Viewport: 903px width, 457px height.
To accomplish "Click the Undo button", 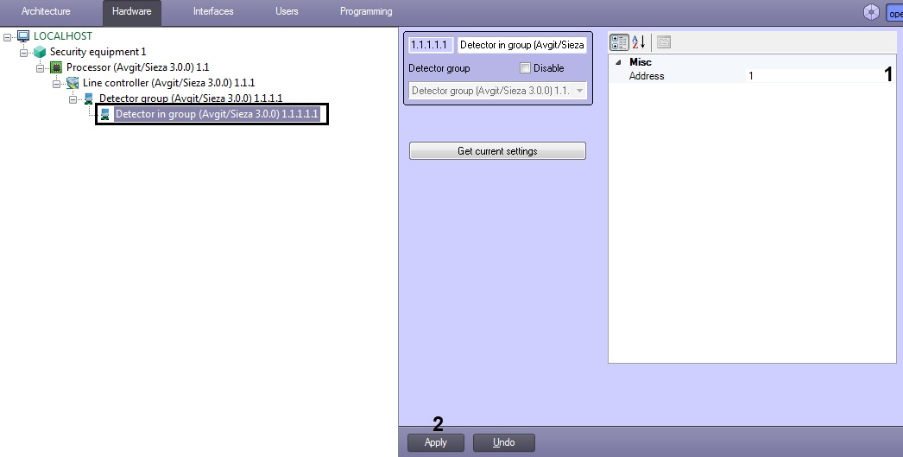I will [504, 442].
